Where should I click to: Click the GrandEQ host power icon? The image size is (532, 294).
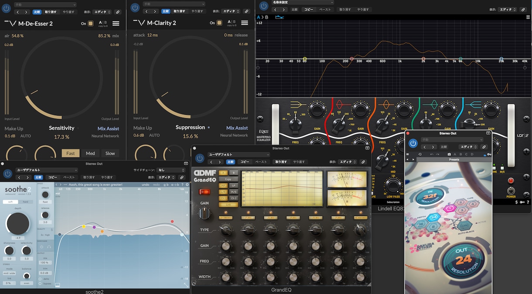(x=200, y=159)
